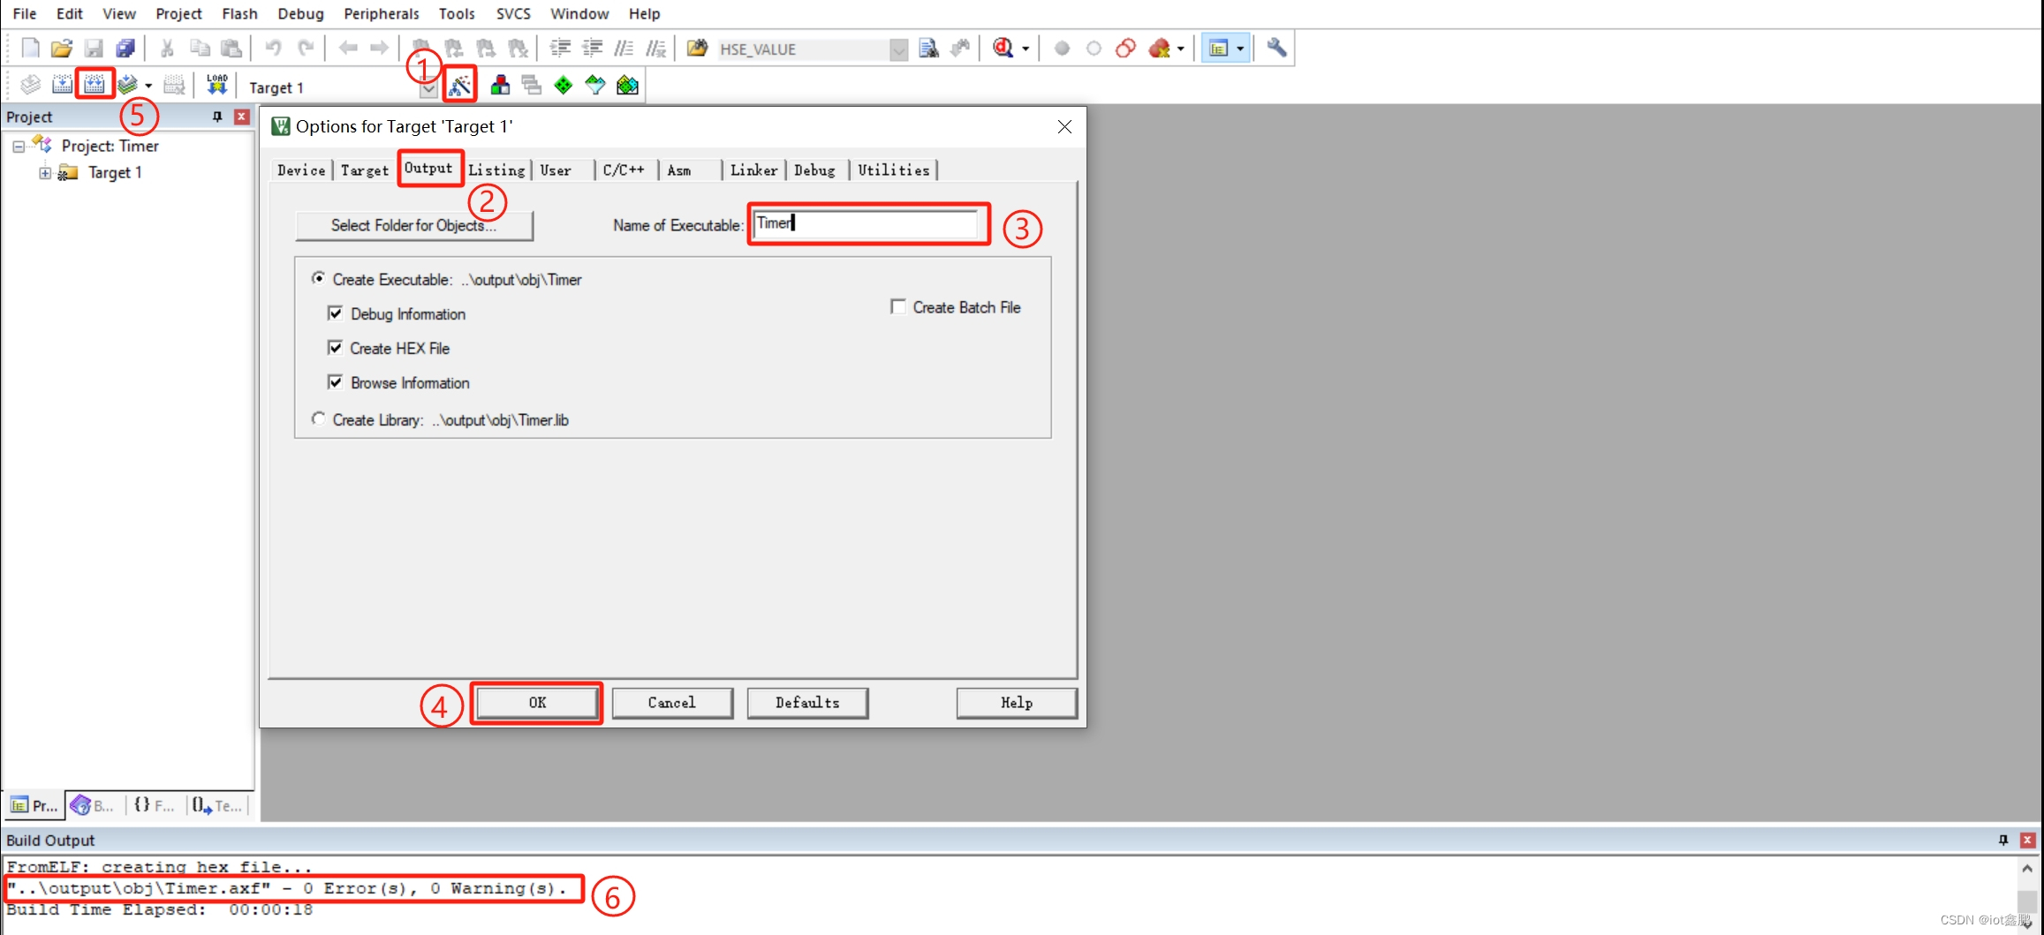This screenshot has height=935, width=2044.
Task: Open Options for Target magic-wand icon
Action: click(460, 86)
